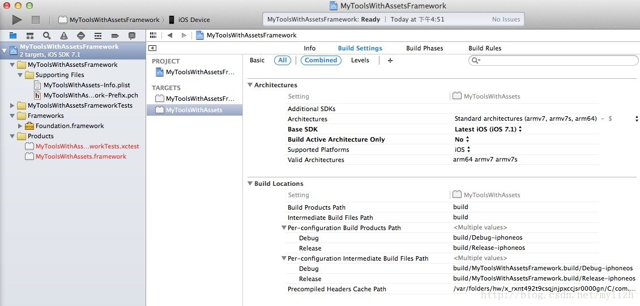Switch filter to All settings
640x306 pixels.
pos(283,60)
